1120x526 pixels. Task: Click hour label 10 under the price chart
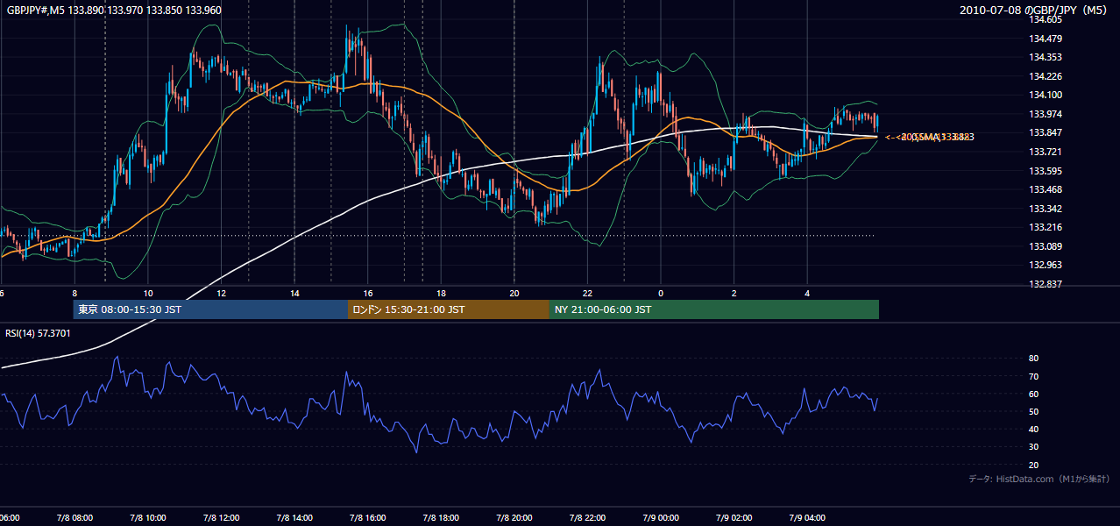pos(148,294)
